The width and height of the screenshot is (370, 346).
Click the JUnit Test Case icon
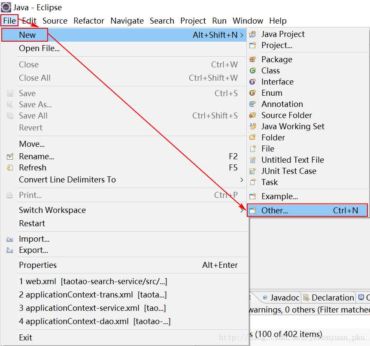pos(252,171)
